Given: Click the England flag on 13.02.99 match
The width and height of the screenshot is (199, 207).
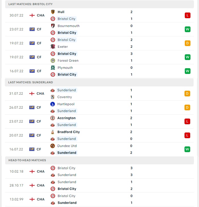Looking at the screenshot, I should tap(32, 199).
